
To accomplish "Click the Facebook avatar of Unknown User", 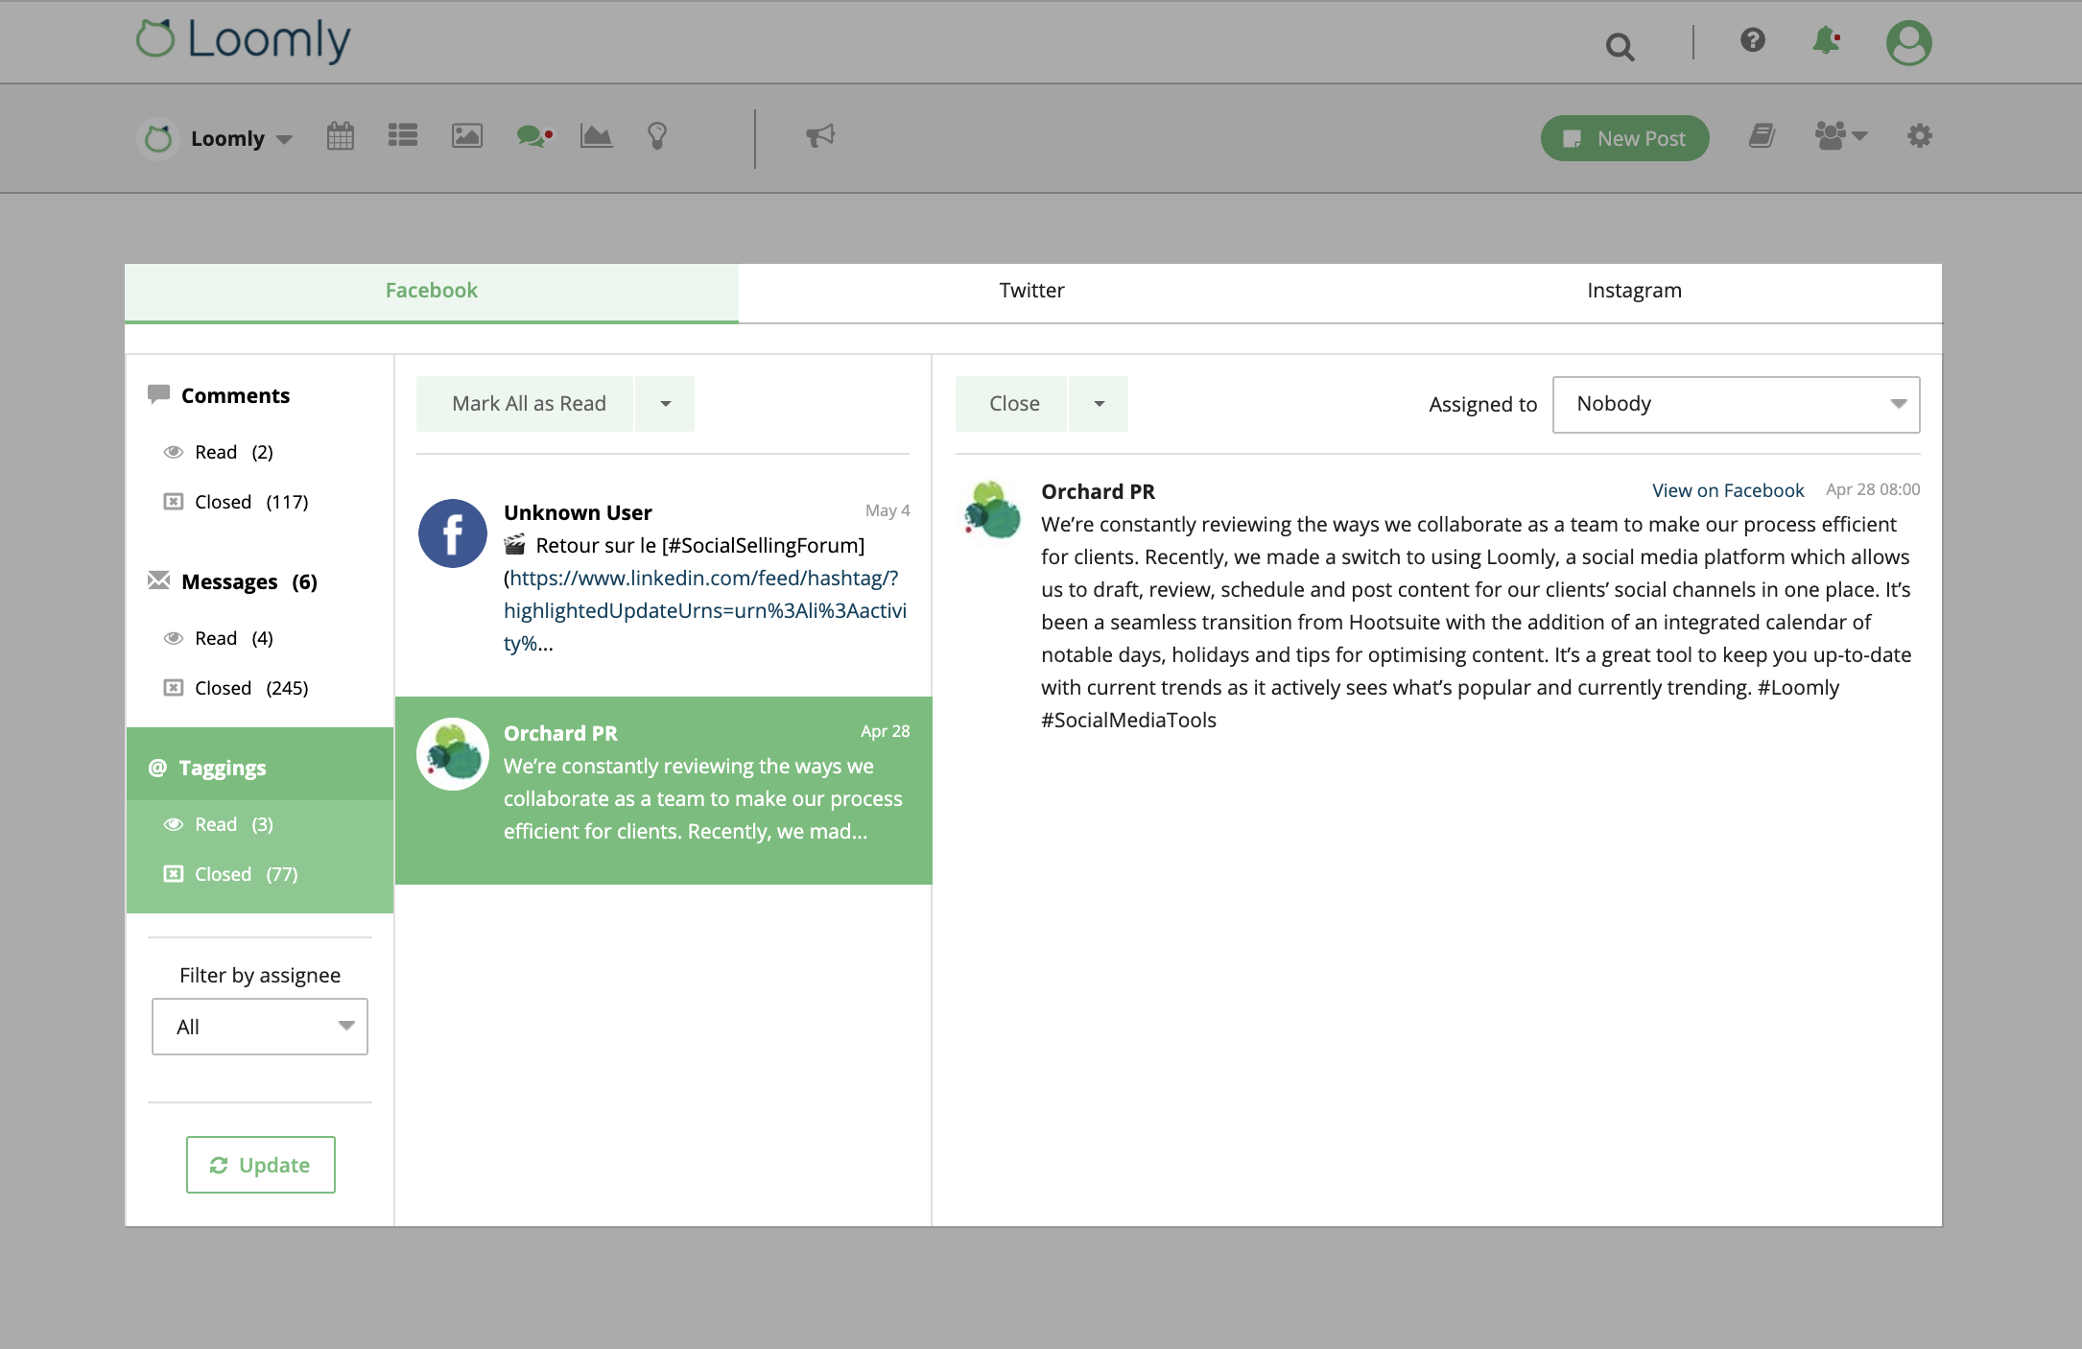I will (453, 533).
